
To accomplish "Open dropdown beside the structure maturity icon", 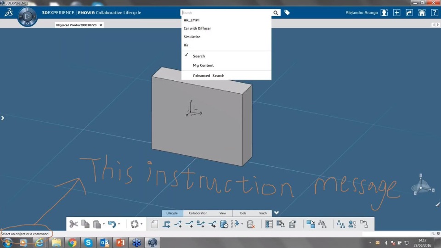I will tap(242, 224).
